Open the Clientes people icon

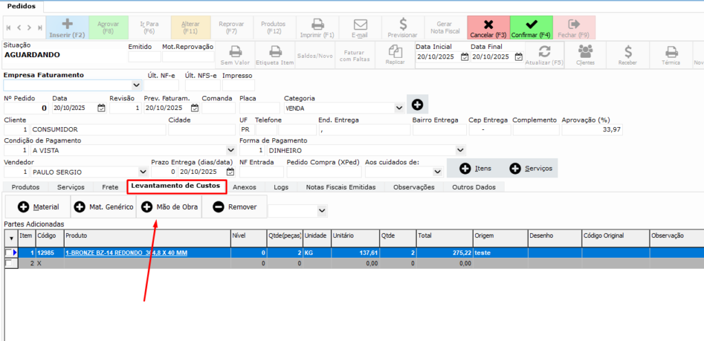tap(586, 52)
